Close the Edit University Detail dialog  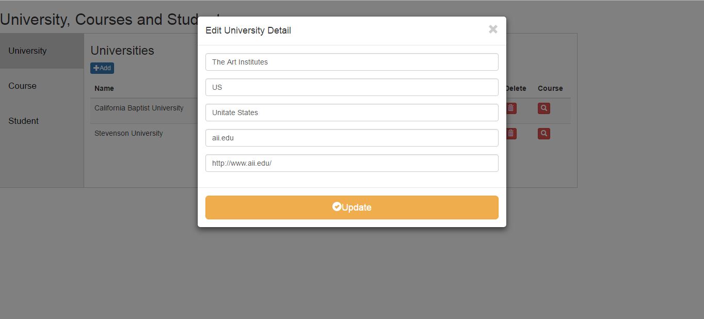492,29
